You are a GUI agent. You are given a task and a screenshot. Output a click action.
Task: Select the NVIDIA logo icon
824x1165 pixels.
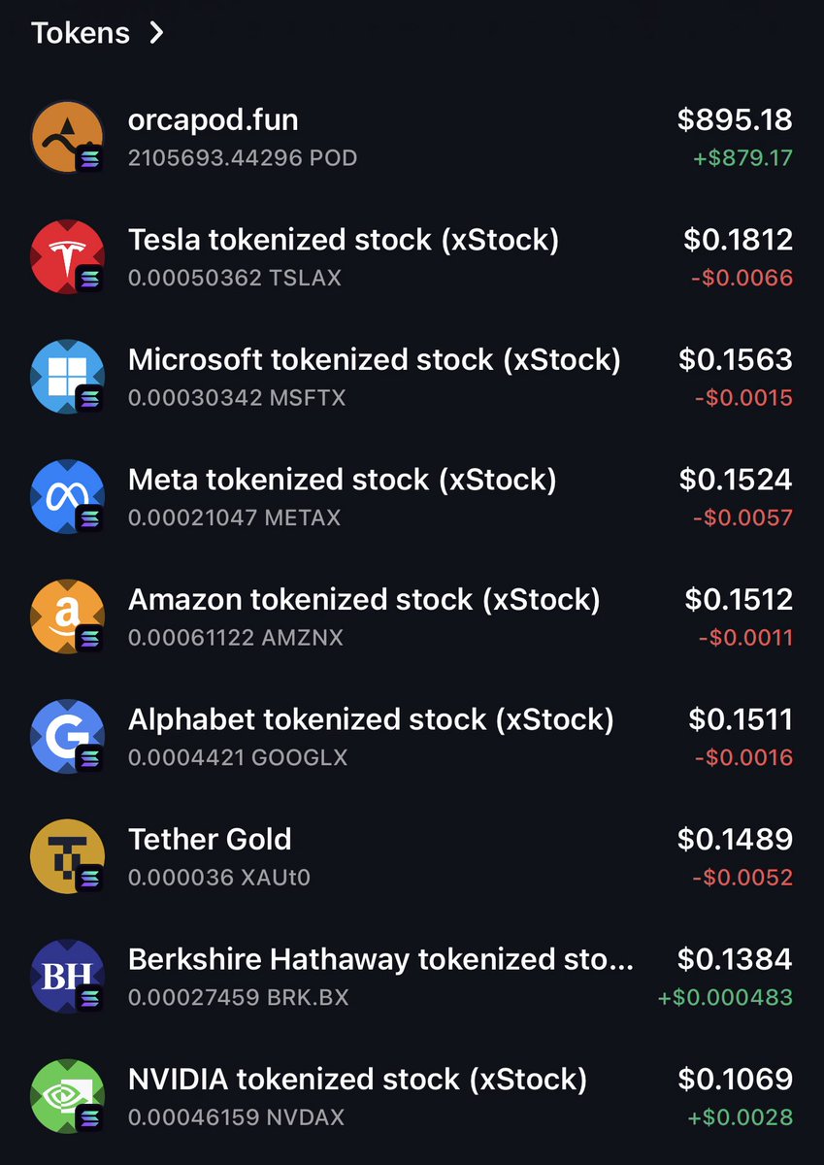click(x=68, y=1096)
